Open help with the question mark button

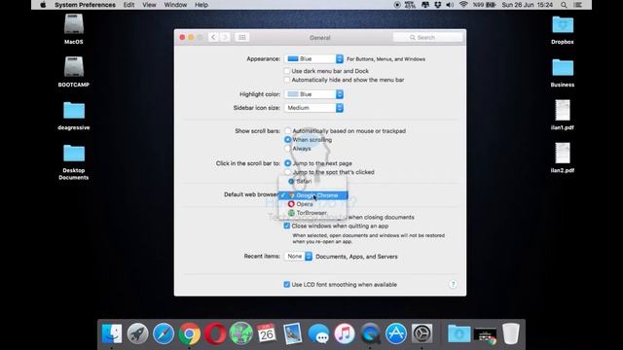[453, 284]
